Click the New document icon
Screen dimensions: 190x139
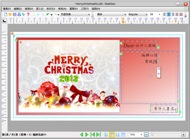tap(5, 15)
